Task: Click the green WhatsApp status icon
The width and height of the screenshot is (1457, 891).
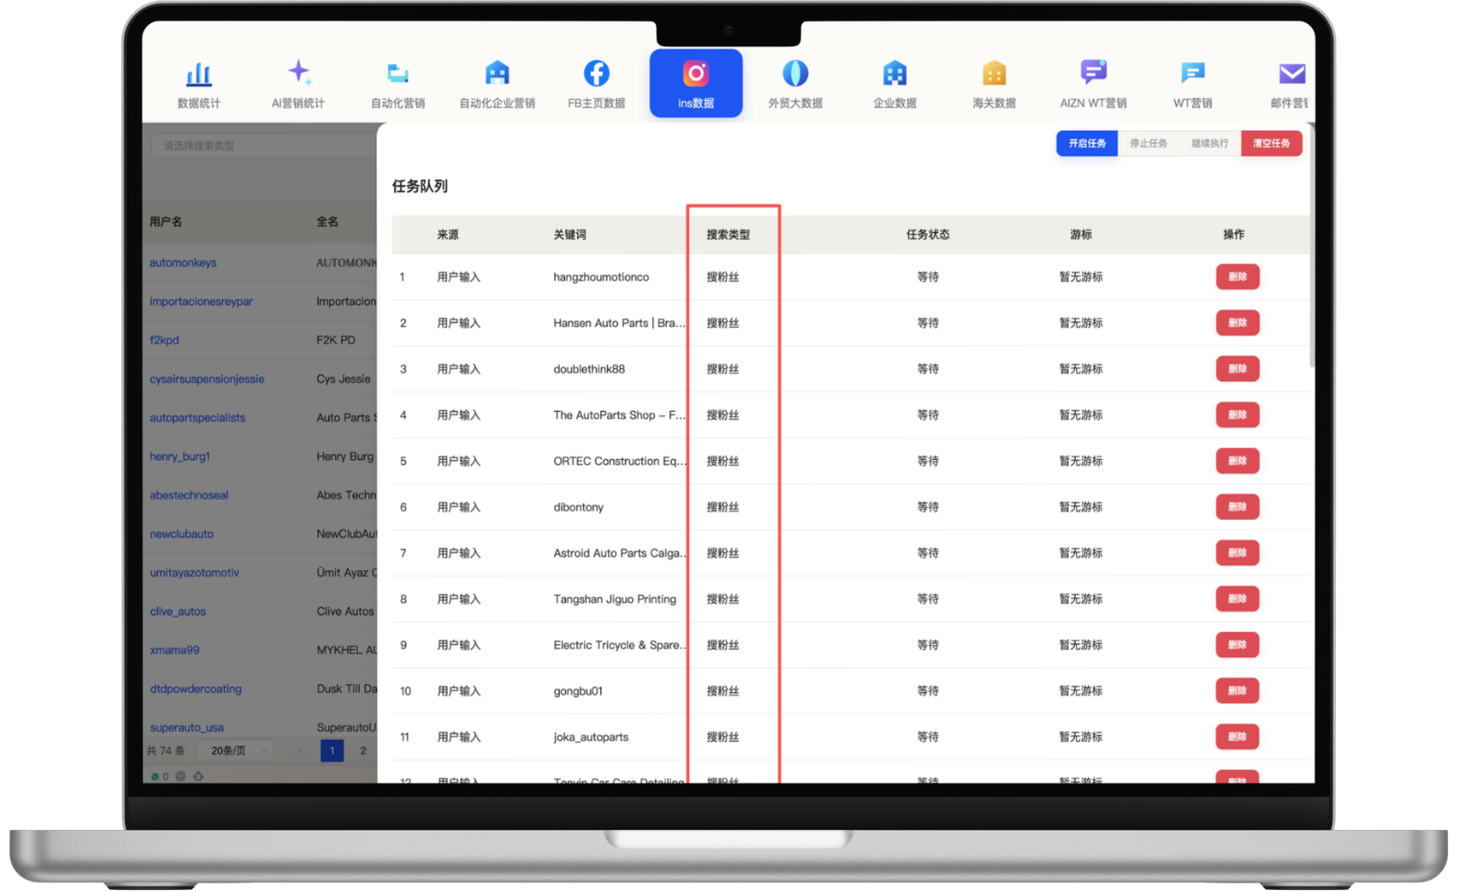Action: point(154,776)
